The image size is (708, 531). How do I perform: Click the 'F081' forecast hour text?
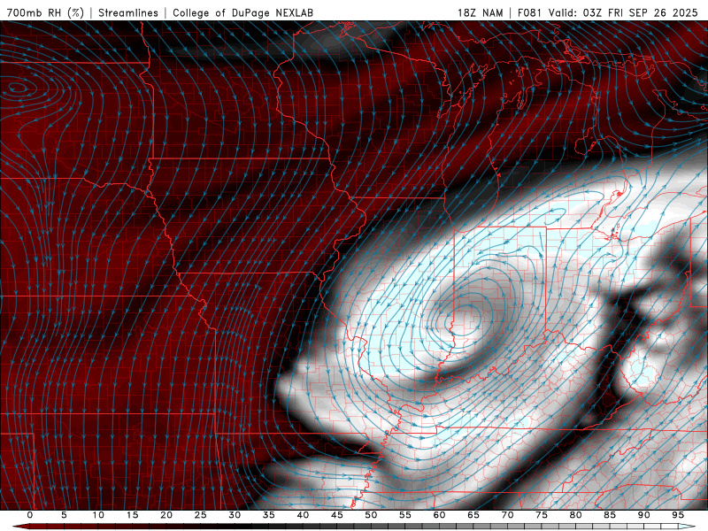[x=530, y=12]
